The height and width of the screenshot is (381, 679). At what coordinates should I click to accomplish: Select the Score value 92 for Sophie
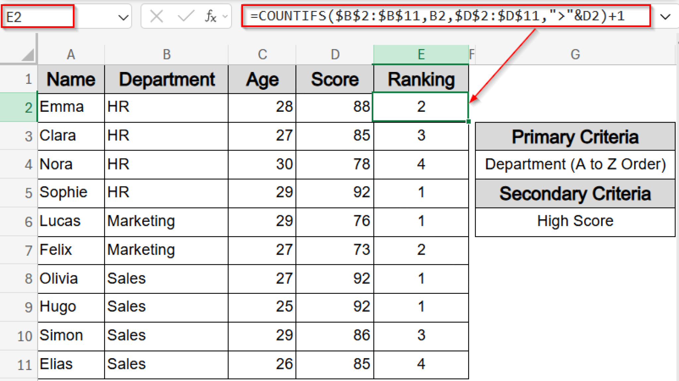pos(334,192)
